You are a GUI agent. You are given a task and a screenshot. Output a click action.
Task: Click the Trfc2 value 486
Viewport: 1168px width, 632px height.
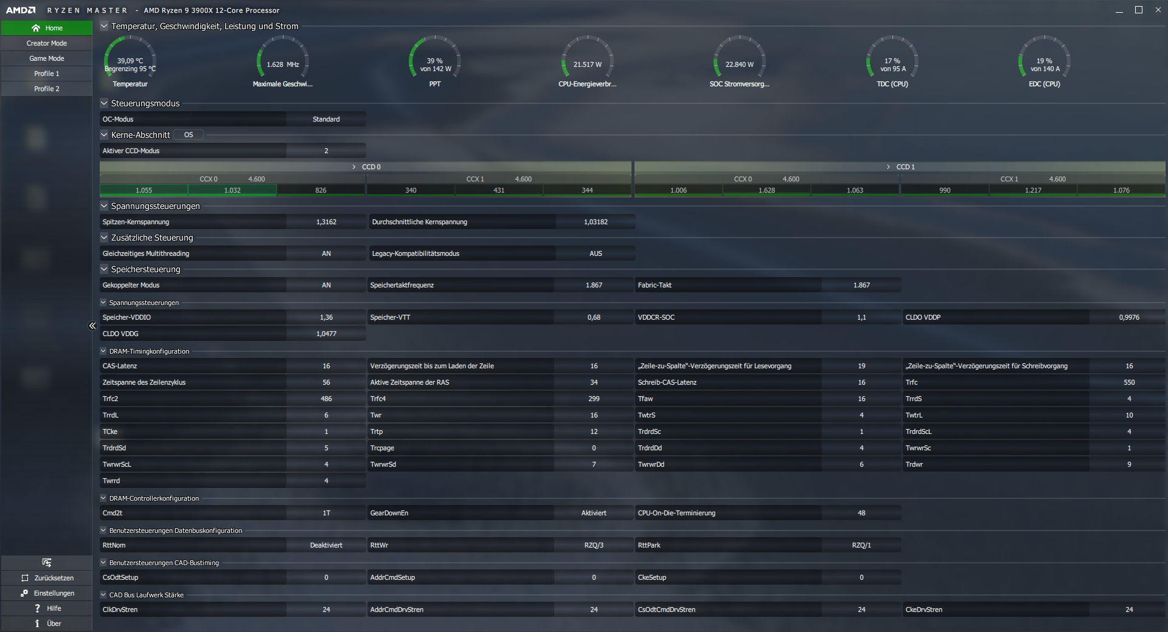coord(326,399)
